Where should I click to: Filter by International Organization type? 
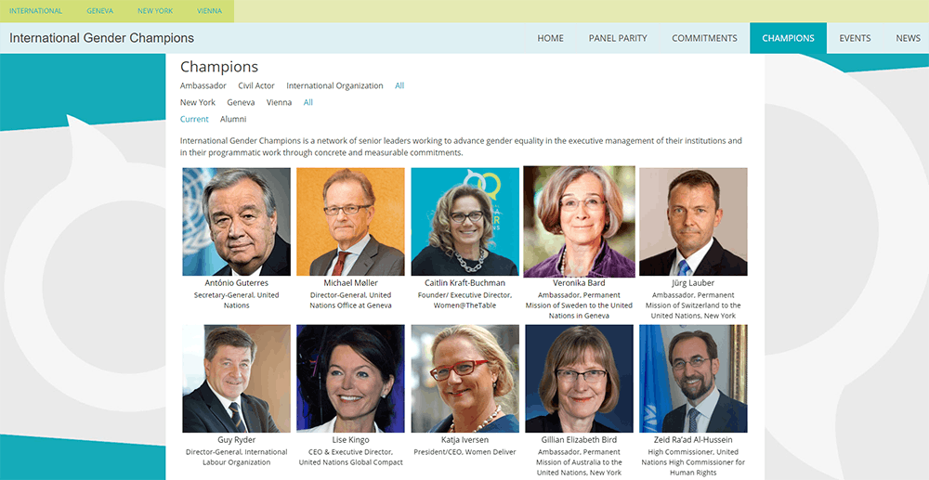click(334, 85)
